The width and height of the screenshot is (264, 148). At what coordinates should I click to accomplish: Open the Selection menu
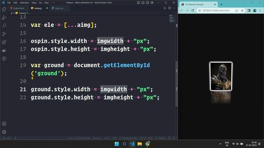(x=24, y=3)
